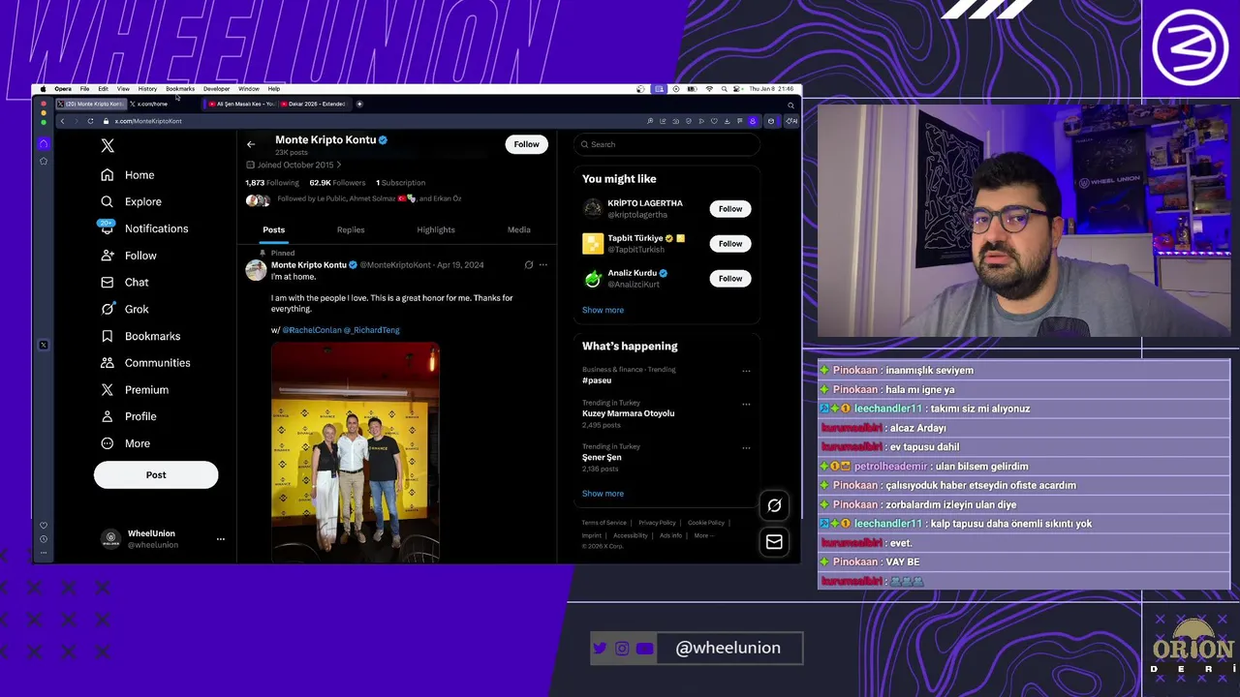Open the History menu in the menu bar

(x=147, y=89)
